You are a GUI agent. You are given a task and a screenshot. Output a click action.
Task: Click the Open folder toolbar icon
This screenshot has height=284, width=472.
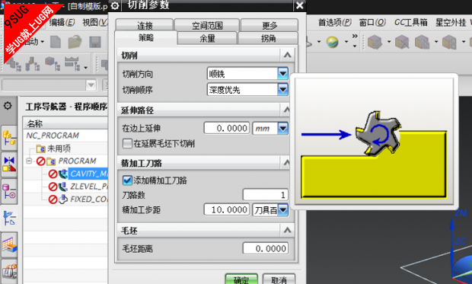coord(75,42)
